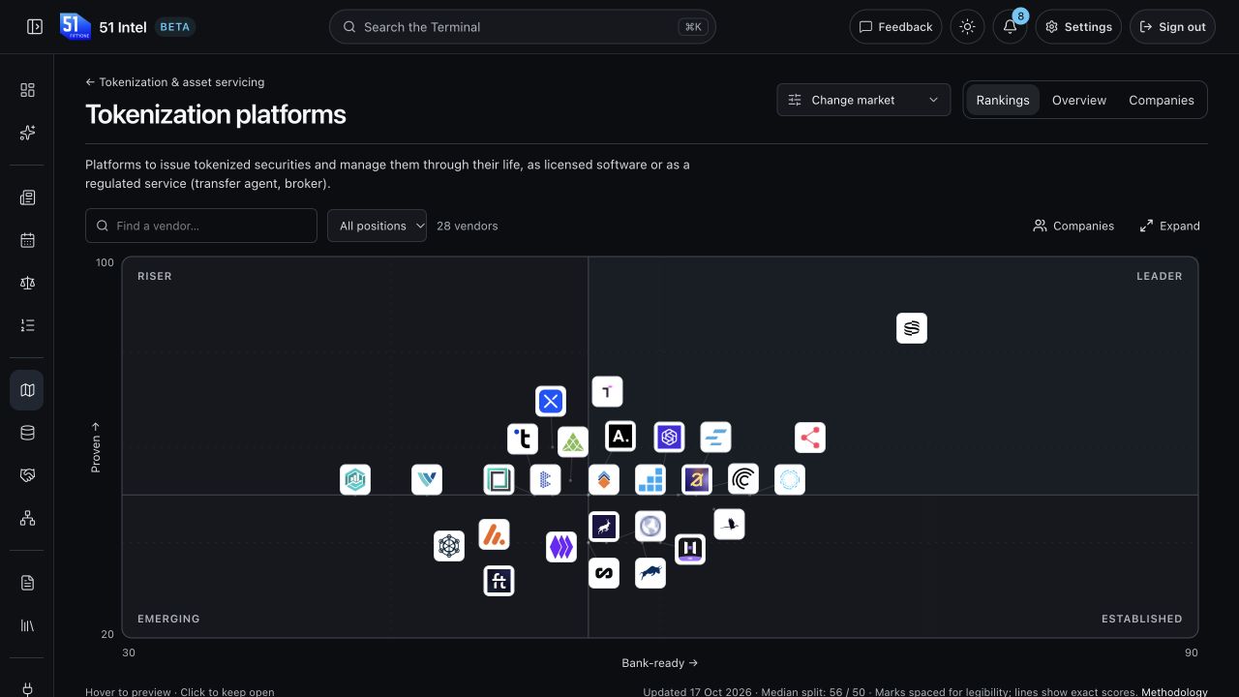This screenshot has width=1239, height=697.
Task: Select the blue bull vendor logo
Action: (650, 573)
